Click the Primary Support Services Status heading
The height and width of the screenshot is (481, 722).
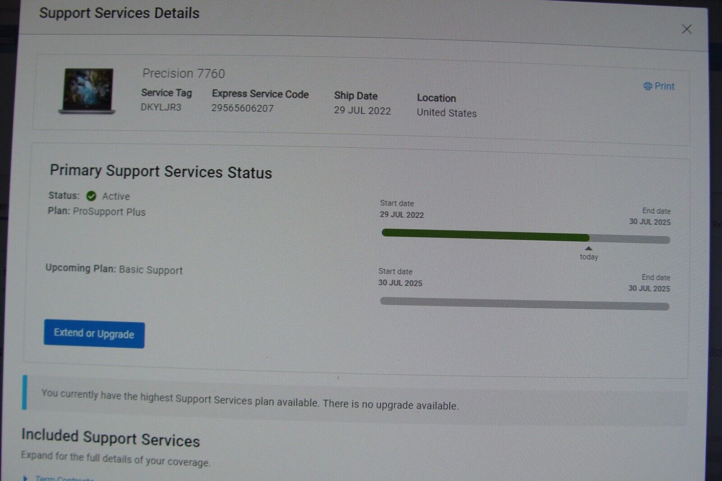pos(161,171)
